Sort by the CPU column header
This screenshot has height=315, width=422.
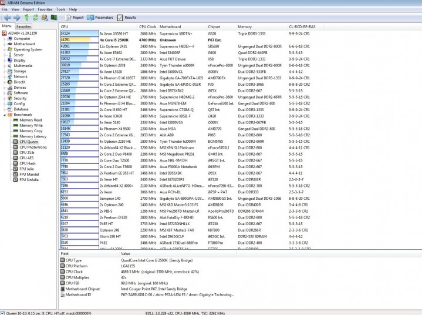pyautogui.click(x=97, y=26)
